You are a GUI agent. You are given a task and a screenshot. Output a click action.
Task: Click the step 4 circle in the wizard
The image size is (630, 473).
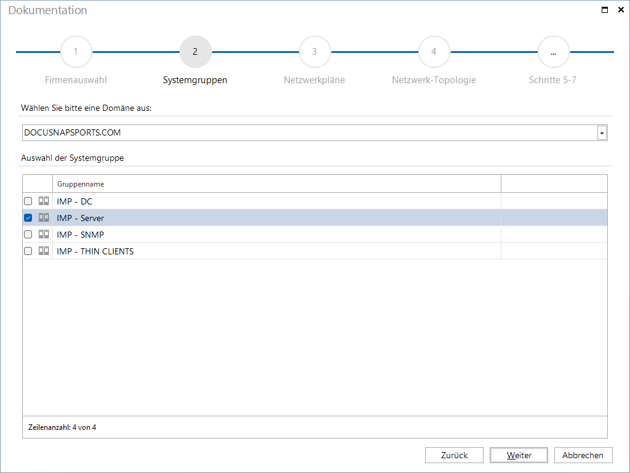point(434,52)
